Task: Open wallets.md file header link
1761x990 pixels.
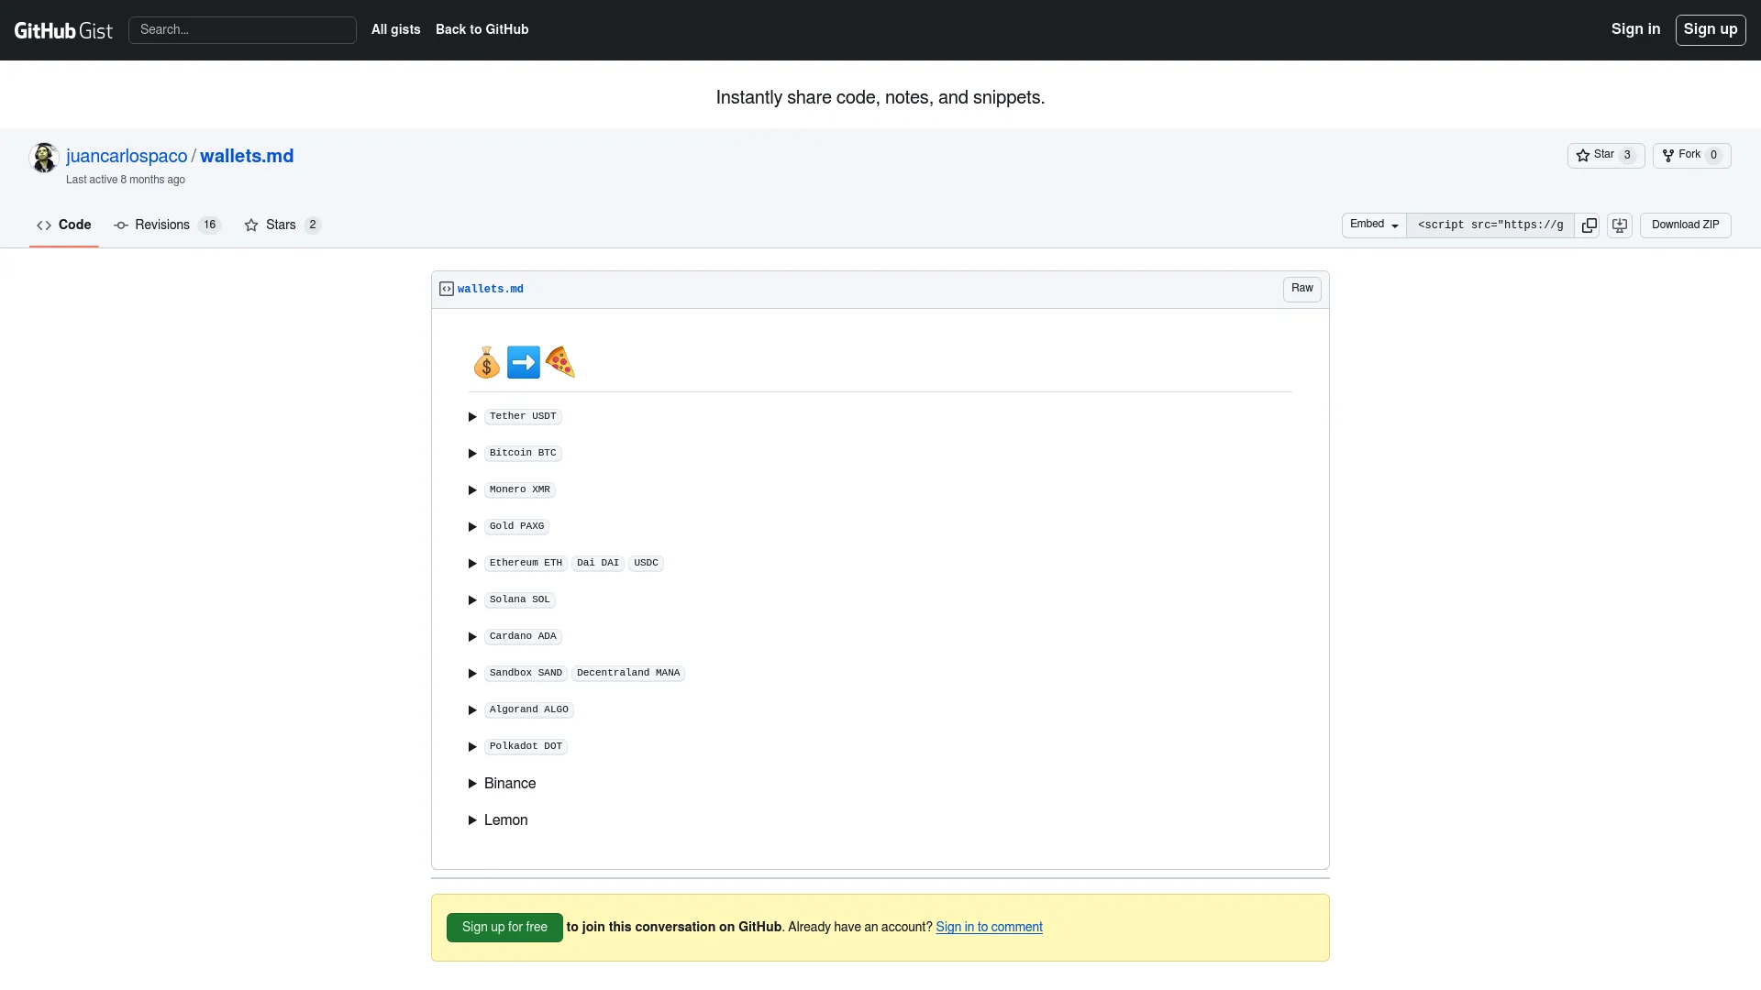Action: (491, 289)
